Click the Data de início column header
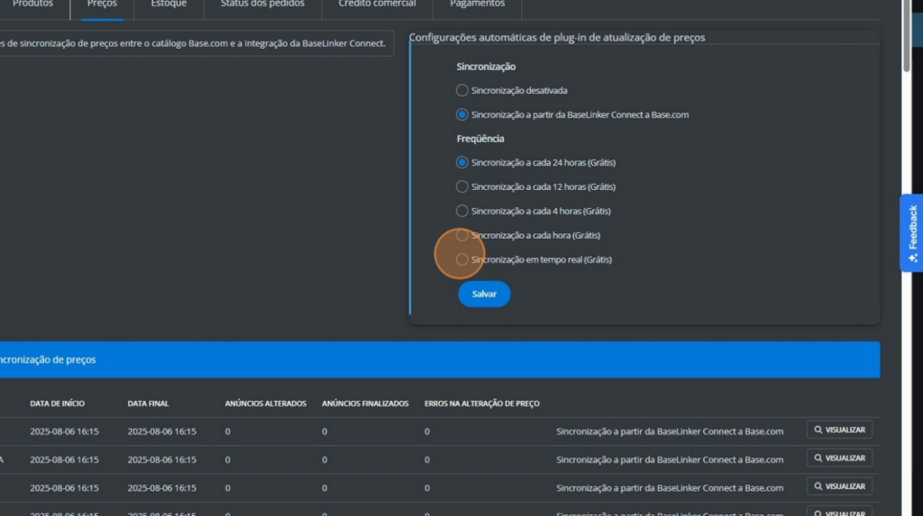 click(57, 403)
